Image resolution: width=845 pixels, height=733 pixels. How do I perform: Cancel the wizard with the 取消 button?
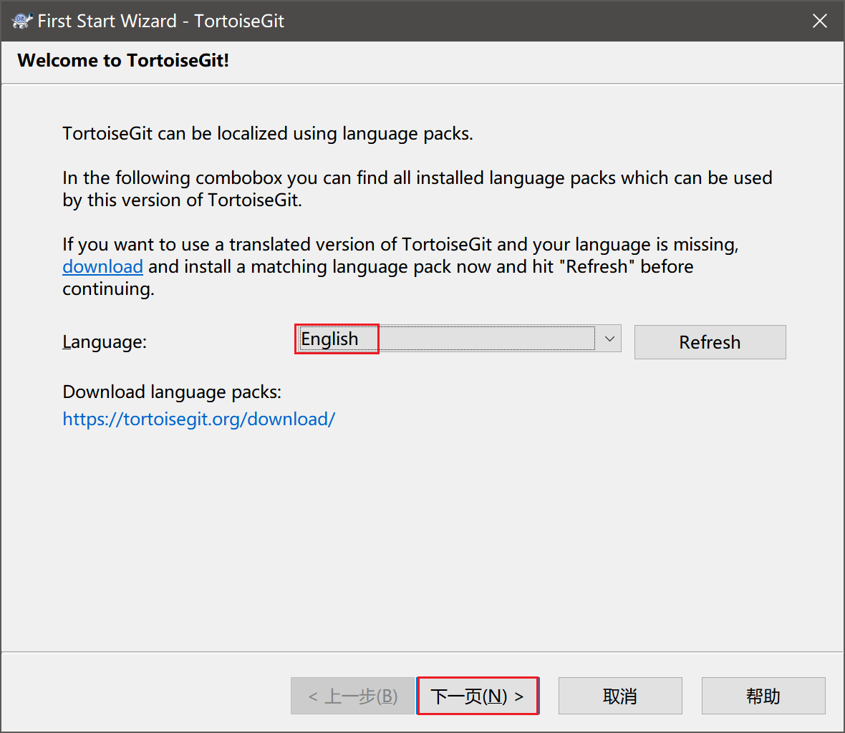[619, 696]
